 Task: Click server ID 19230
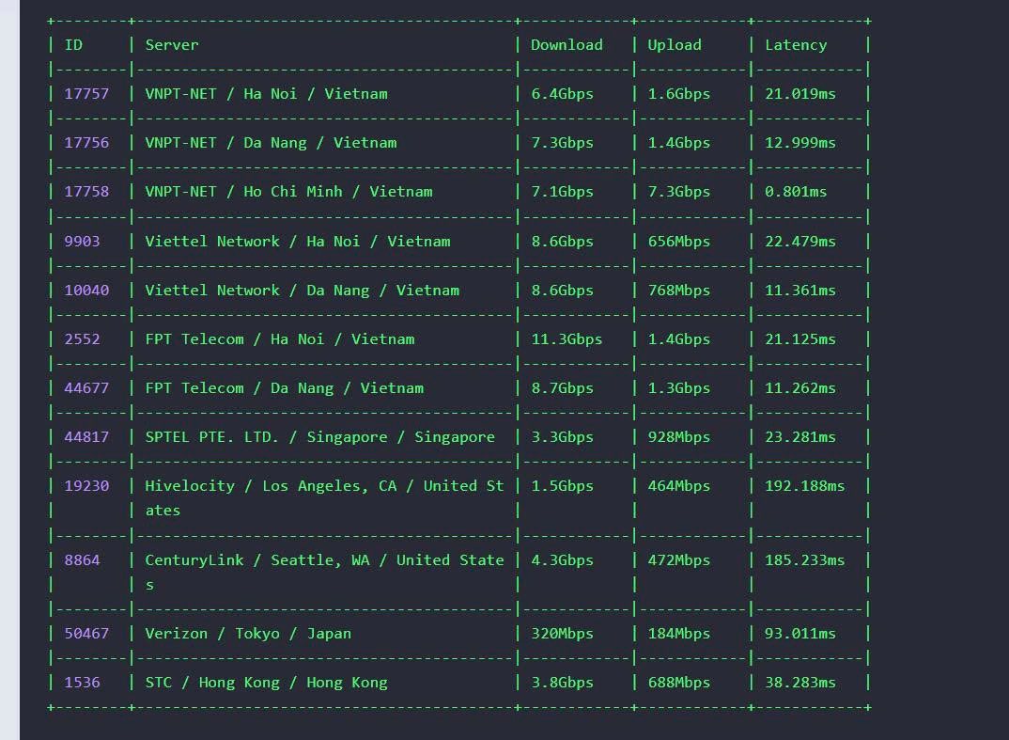tap(86, 486)
